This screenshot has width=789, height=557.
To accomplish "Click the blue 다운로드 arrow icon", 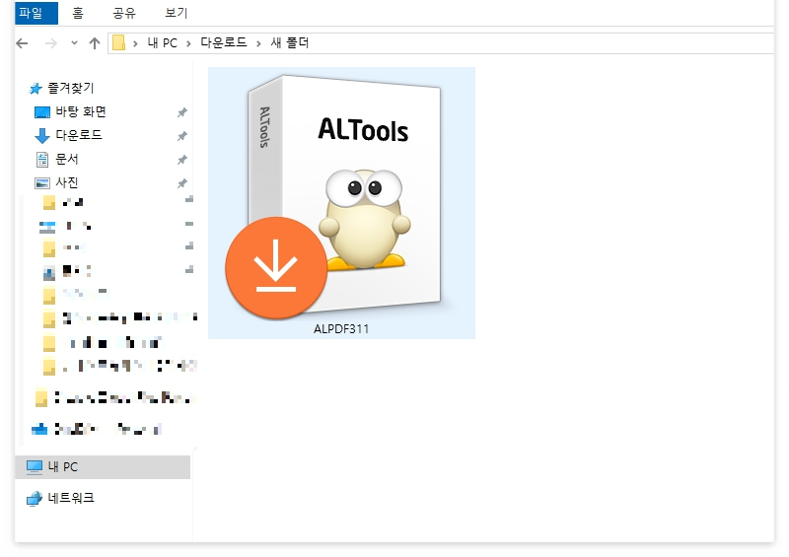I will click(x=41, y=135).
